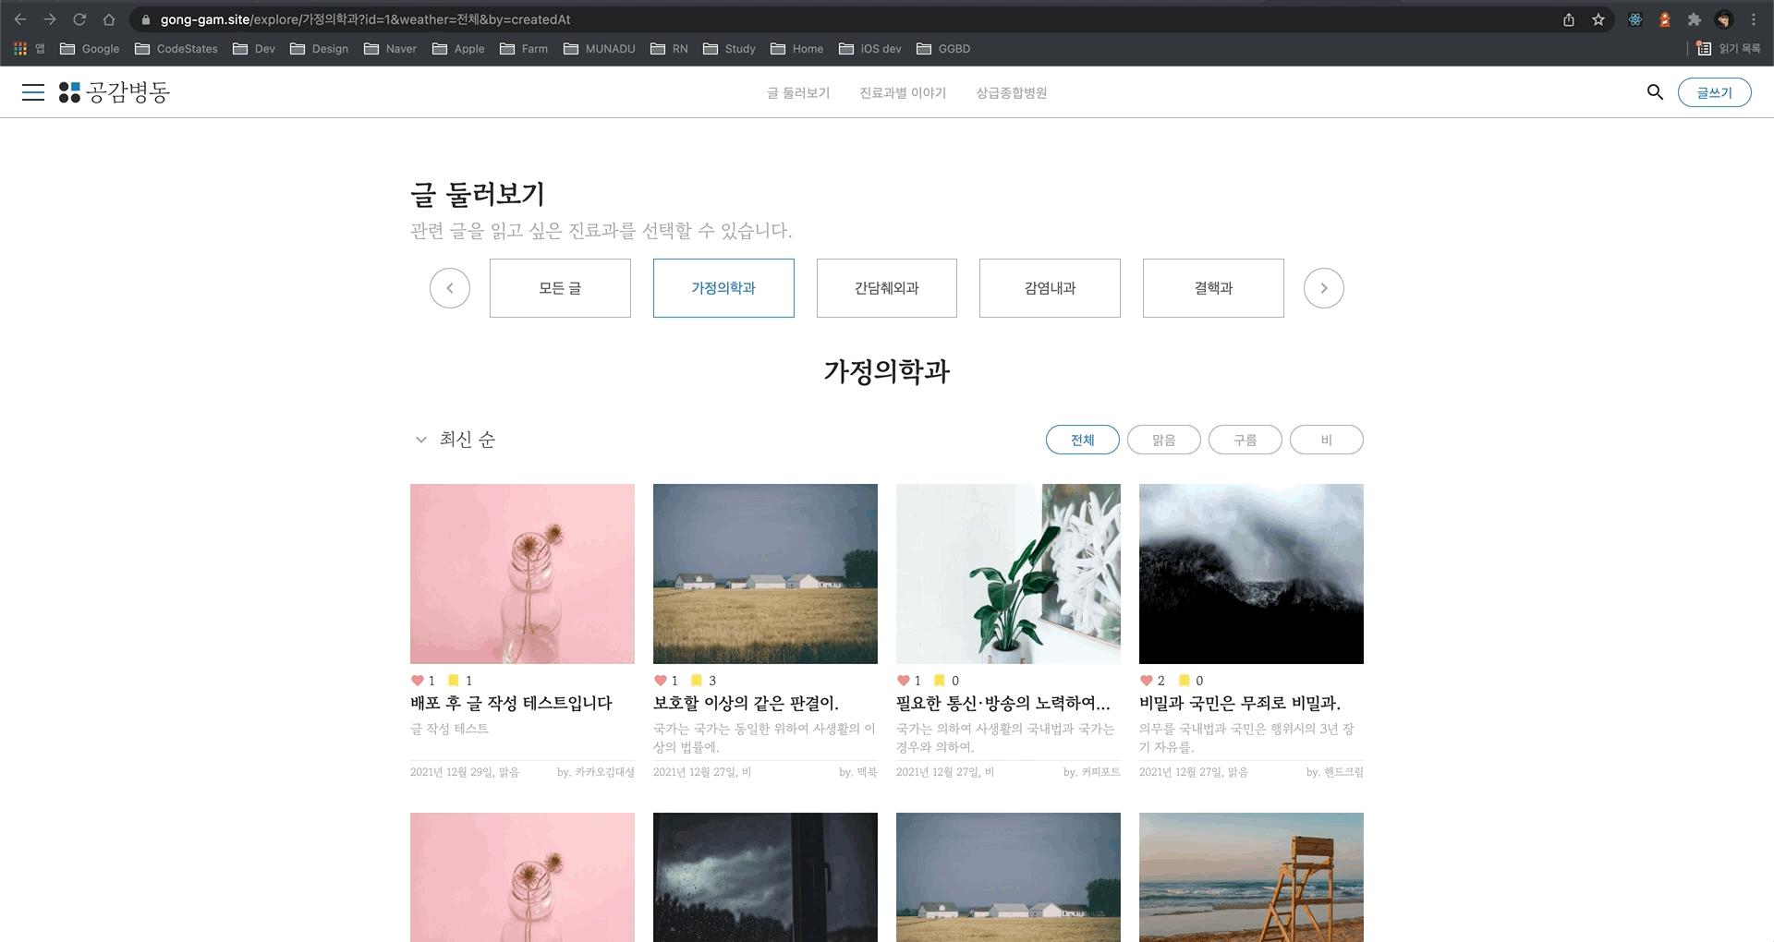Show next departments with right chevron
The image size is (1774, 942).
[x=1324, y=288]
